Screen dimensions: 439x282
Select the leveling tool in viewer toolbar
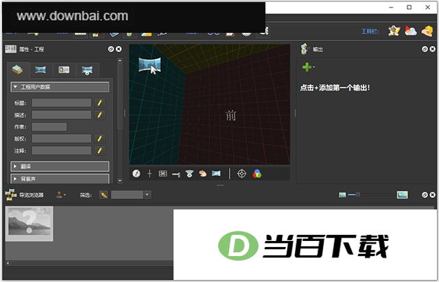pyautogui.click(x=176, y=175)
